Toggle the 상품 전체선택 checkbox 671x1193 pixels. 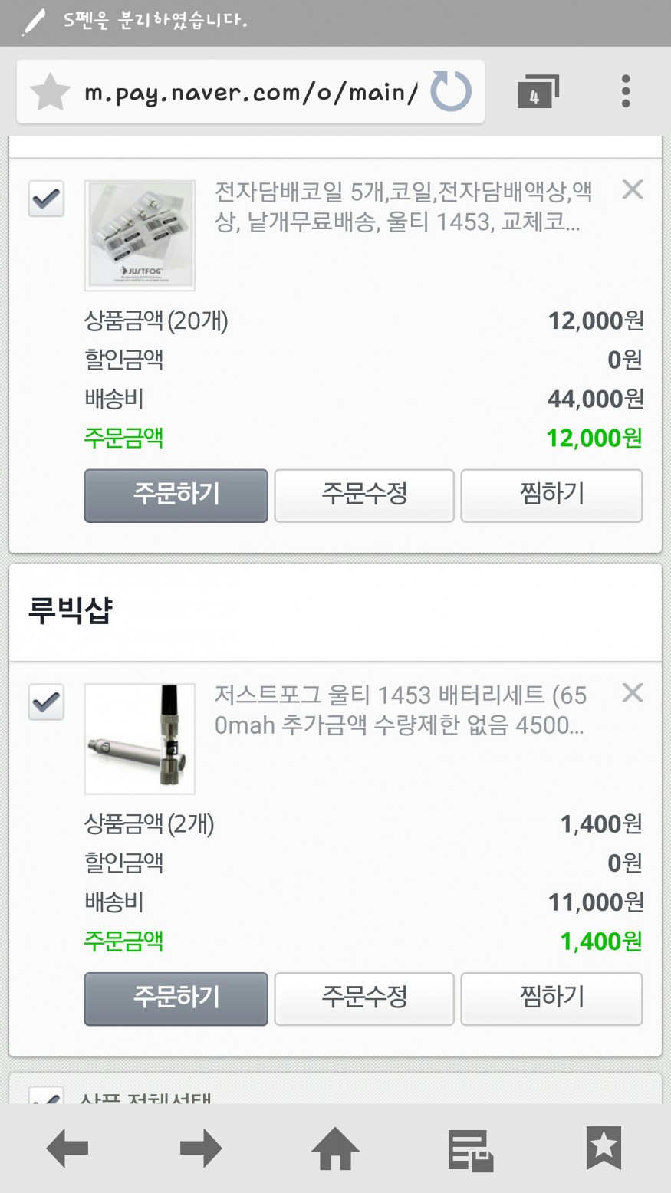pos(46,1098)
